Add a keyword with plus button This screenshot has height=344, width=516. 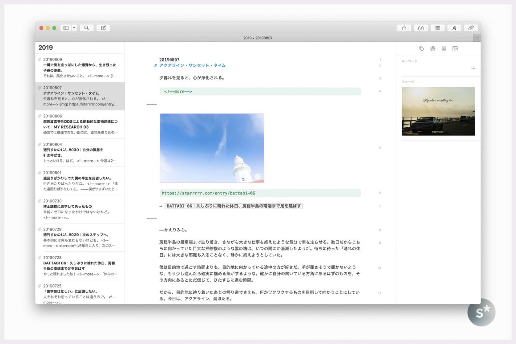coord(473,69)
